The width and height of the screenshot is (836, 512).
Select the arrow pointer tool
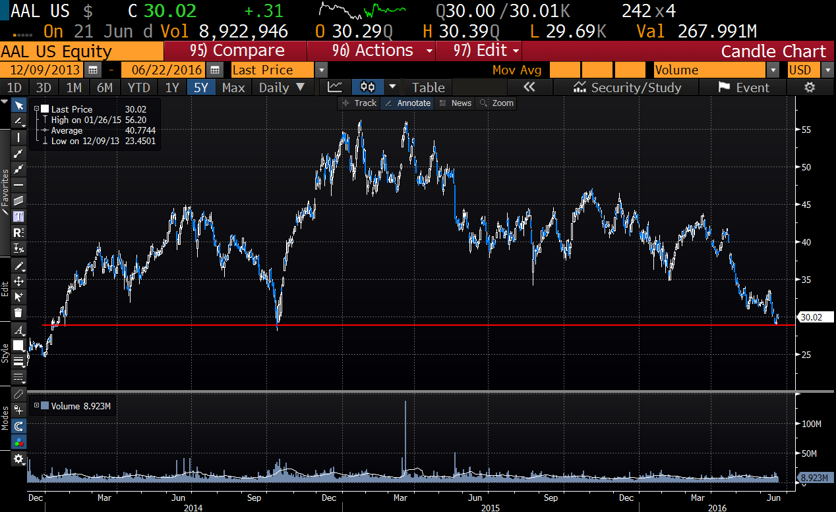[18, 105]
